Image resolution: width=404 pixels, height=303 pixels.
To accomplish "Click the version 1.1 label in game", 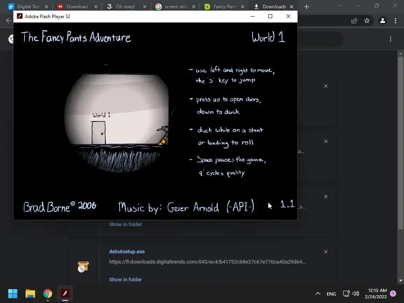I will click(287, 204).
